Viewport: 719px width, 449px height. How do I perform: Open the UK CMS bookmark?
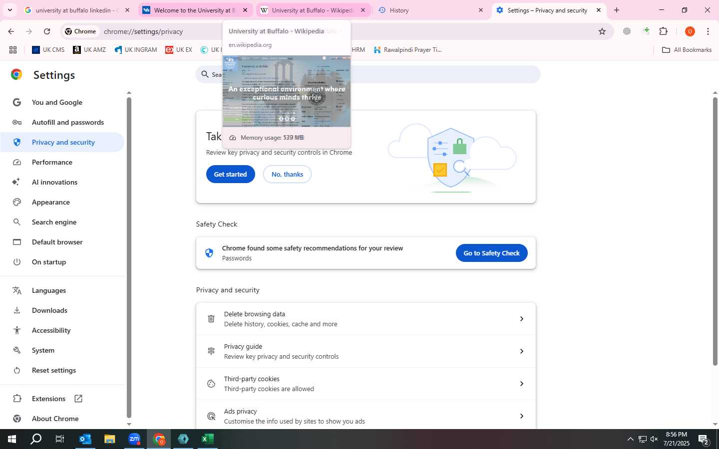coord(48,50)
